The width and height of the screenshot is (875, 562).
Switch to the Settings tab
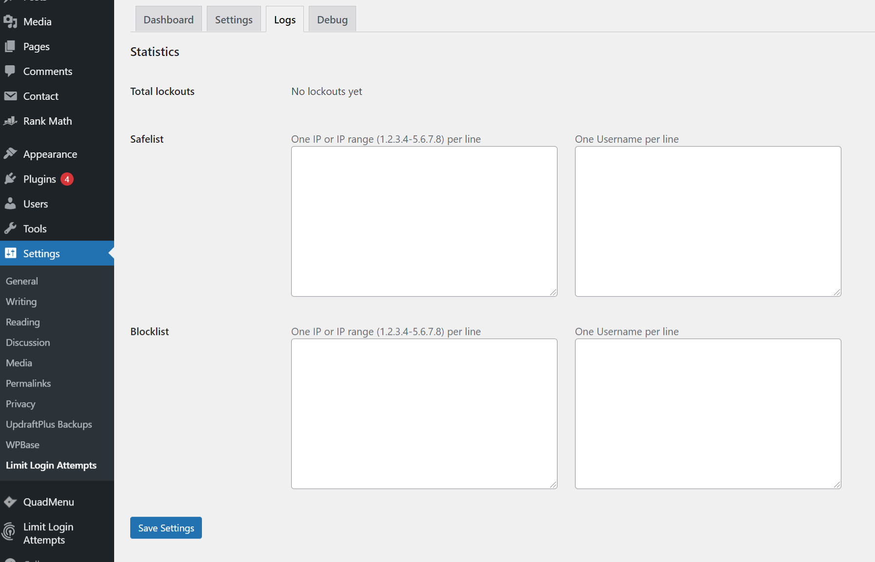click(234, 19)
